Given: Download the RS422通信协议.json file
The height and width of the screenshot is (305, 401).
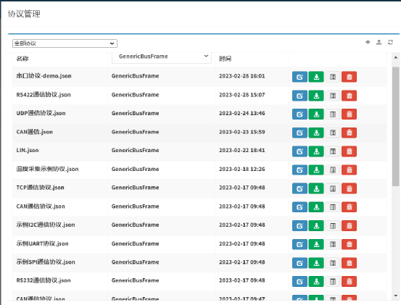Looking at the screenshot, I should coord(316,96).
